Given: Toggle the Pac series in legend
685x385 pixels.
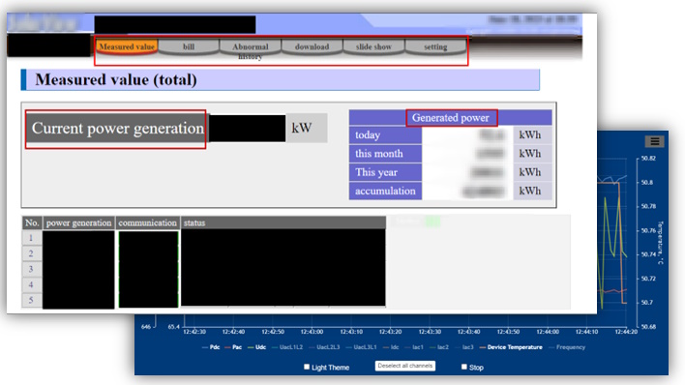Looking at the screenshot, I should click(233, 347).
